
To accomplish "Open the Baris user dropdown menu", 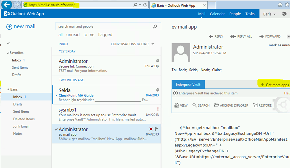I will pyautogui.click(x=269, y=14).
